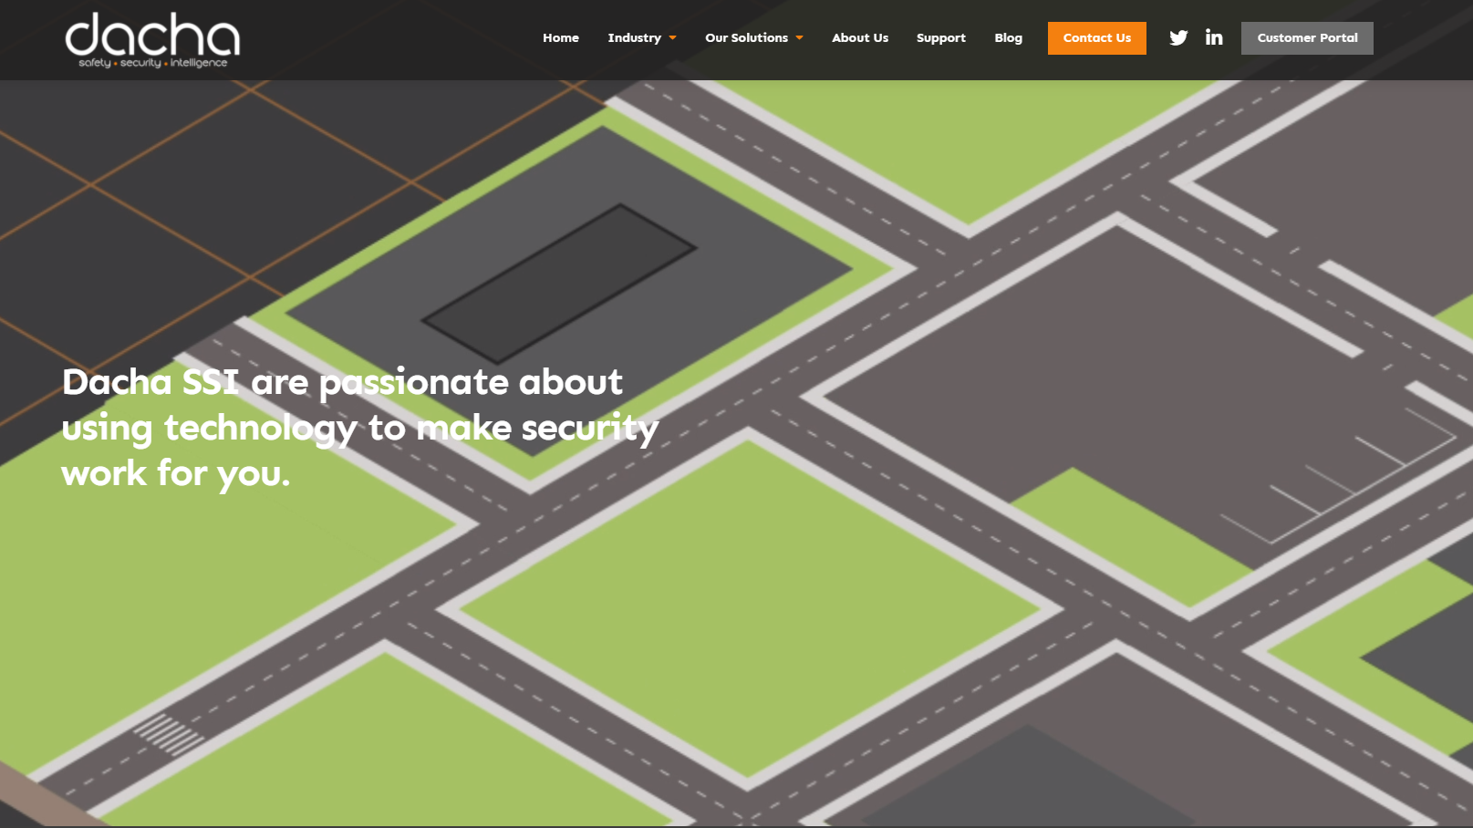Image resolution: width=1473 pixels, height=828 pixels.
Task: Select Home in the navigation bar
Action: coord(561,37)
